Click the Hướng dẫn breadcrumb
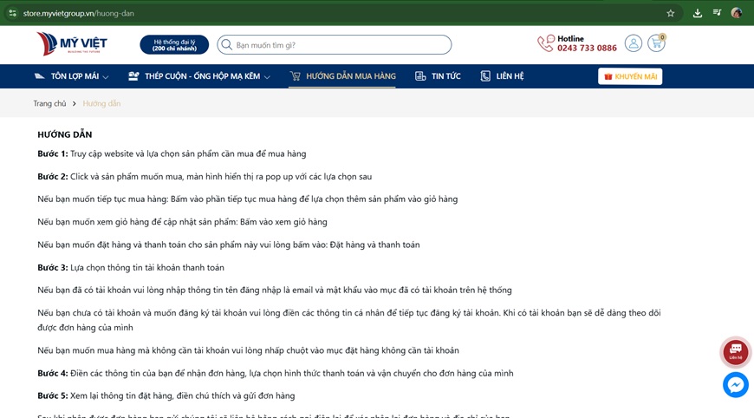 pos(101,103)
